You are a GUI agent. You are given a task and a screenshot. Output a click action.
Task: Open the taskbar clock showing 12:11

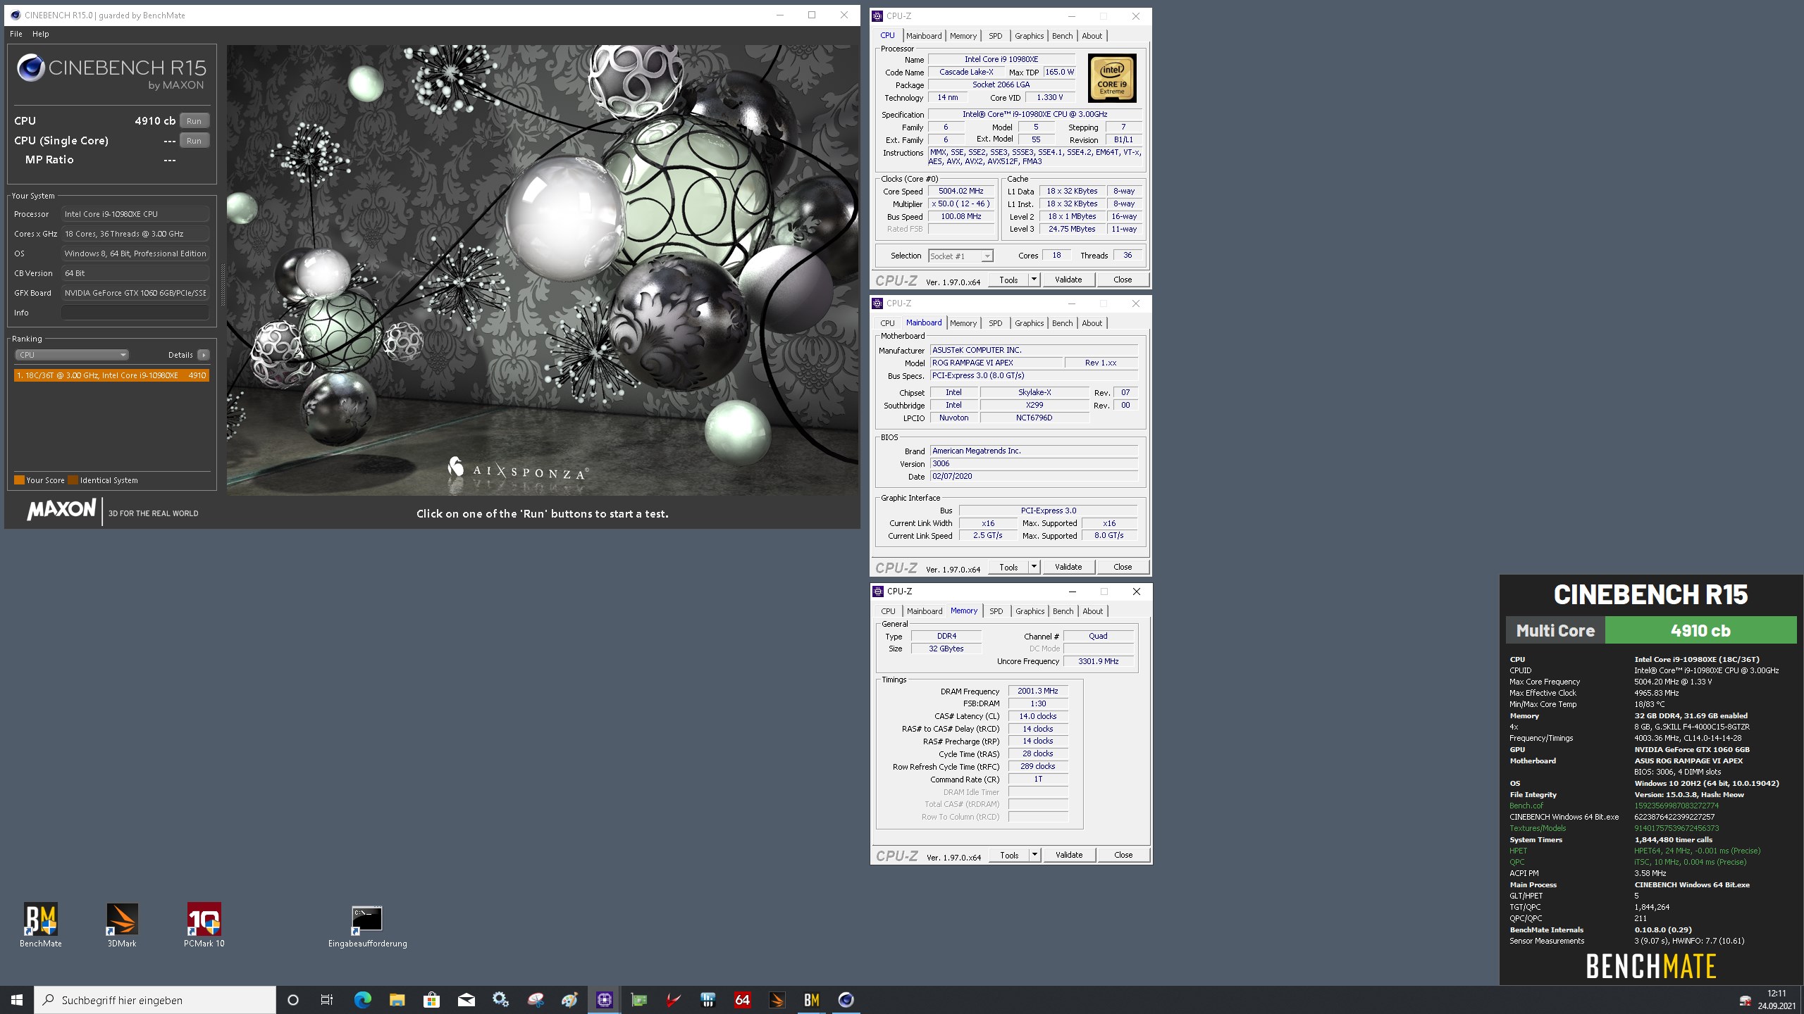(1777, 1000)
